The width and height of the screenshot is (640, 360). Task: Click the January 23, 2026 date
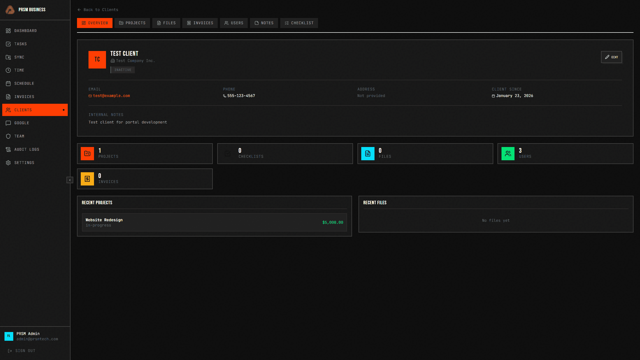(x=515, y=96)
